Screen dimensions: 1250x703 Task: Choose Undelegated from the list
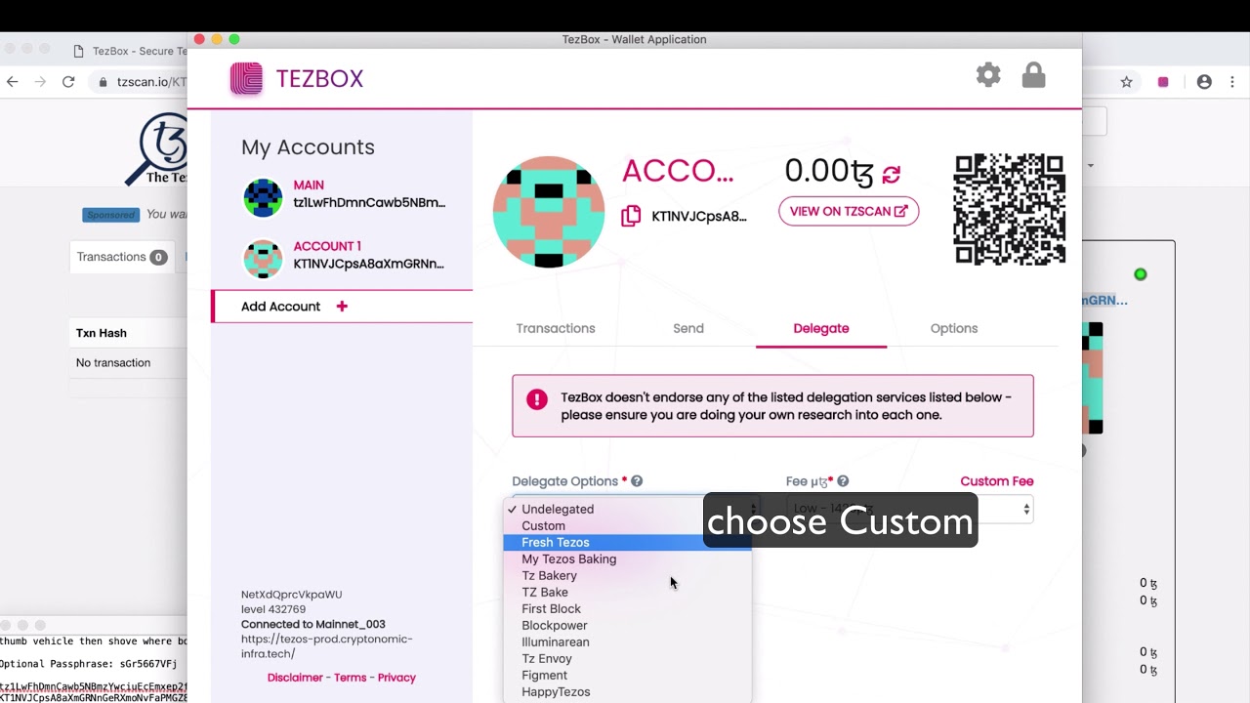tap(628, 509)
